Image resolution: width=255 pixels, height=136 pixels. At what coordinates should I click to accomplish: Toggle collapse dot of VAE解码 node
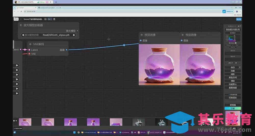30,44
